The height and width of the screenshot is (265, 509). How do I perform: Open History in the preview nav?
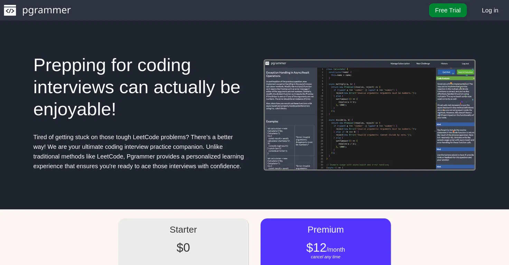tap(444, 63)
